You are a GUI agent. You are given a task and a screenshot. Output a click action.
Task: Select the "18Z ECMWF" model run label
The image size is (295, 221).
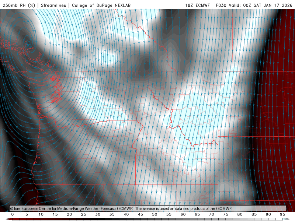click(197, 5)
